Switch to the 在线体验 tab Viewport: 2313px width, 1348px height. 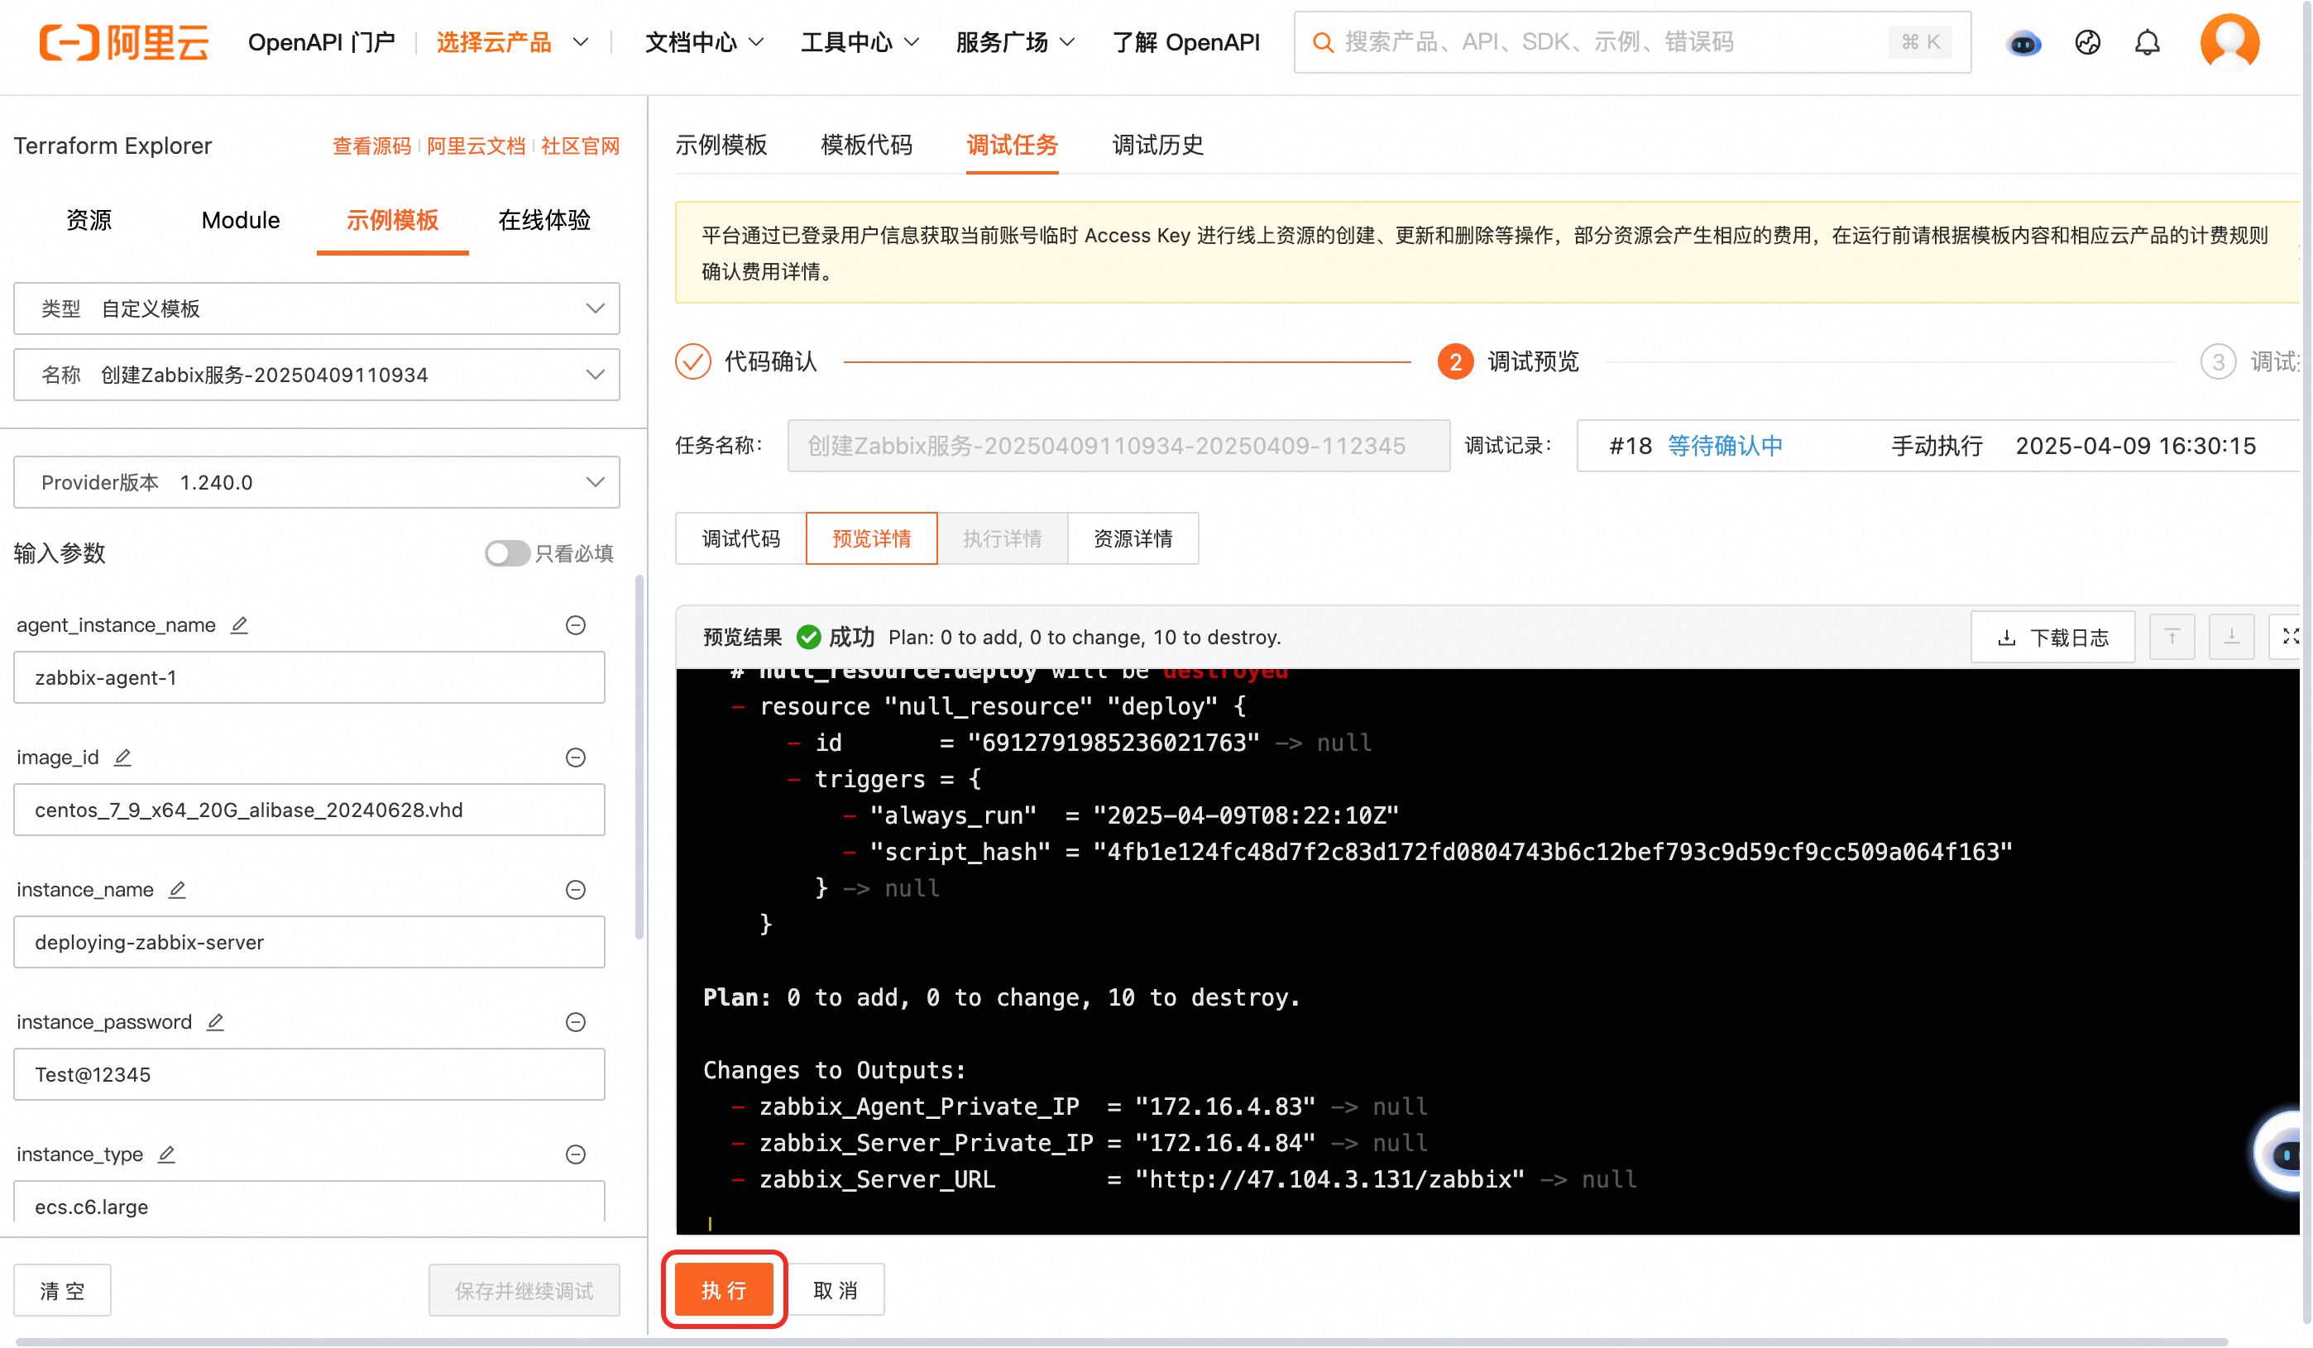point(544,220)
